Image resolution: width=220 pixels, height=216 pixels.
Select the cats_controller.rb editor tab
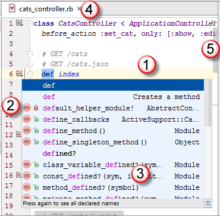point(46,9)
